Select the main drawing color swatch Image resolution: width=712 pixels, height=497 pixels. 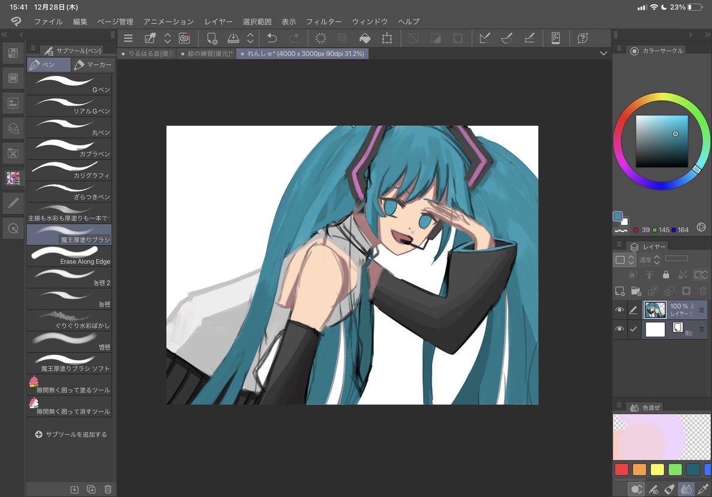618,216
